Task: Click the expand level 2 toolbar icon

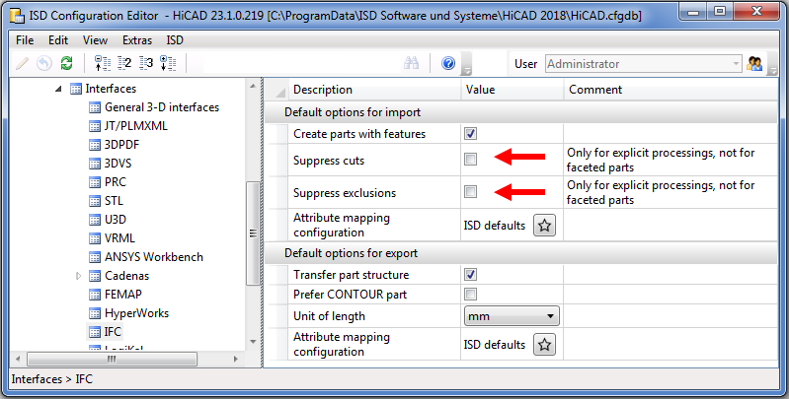Action: [124, 64]
